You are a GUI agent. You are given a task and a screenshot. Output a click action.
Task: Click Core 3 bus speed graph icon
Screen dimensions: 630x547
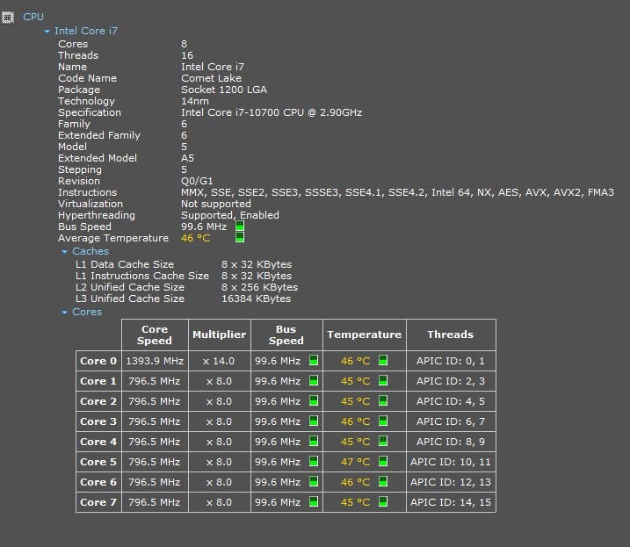[314, 421]
